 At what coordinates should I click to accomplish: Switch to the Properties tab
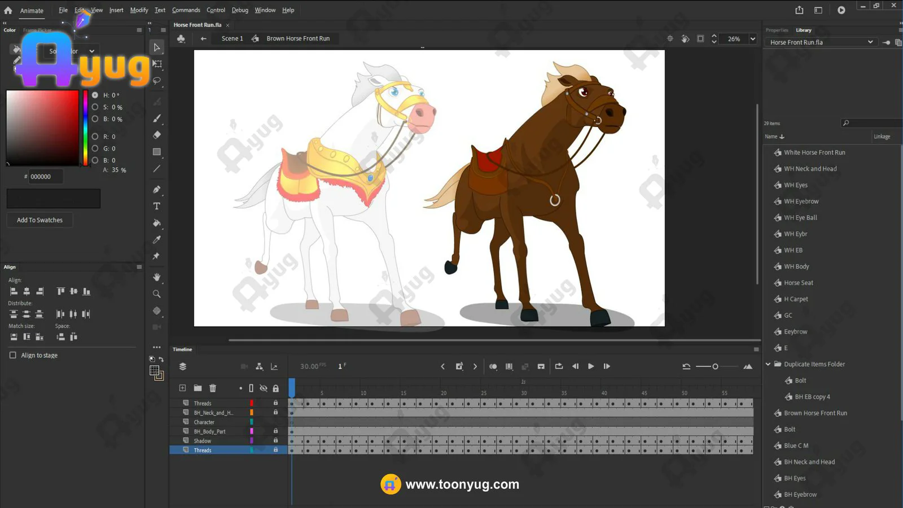[777, 30]
